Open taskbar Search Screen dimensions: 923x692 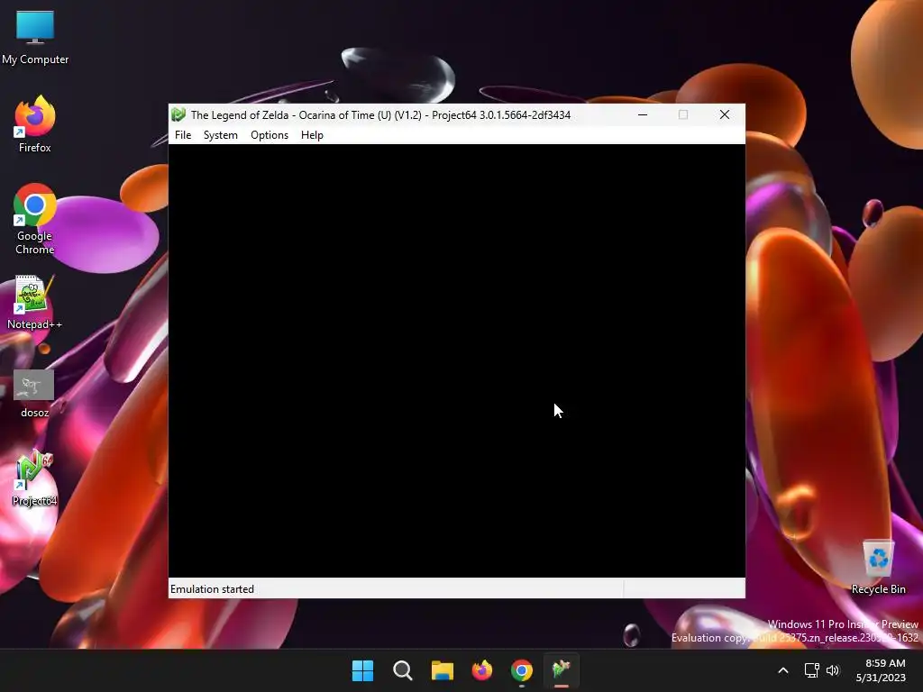click(x=403, y=670)
